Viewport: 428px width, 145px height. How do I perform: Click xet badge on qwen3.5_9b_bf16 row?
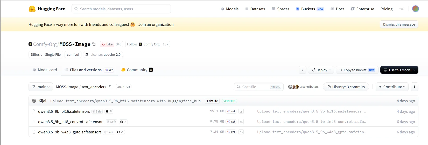click(231, 111)
